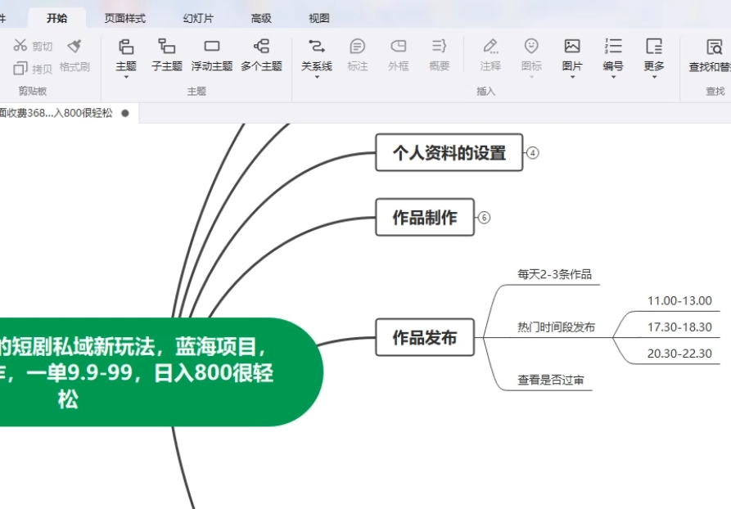The image size is (731, 509).
Task: Click the 主题 (Topic) icon
Action: 126,47
